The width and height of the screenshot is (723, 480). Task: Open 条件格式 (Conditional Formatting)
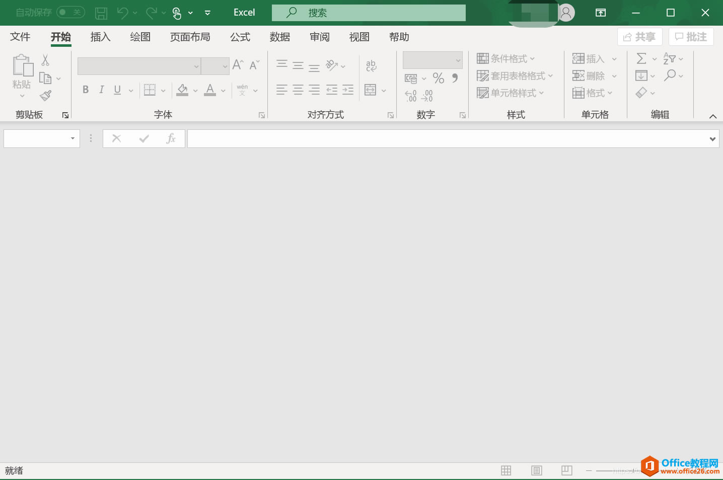[505, 58]
